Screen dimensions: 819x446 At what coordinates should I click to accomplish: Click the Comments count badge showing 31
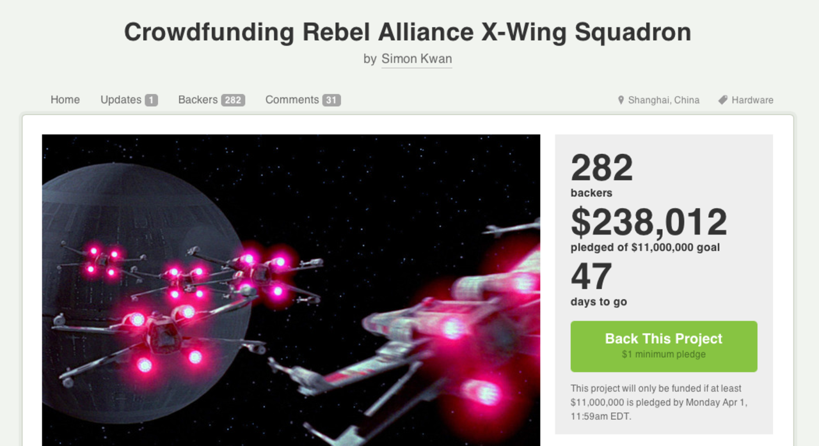click(331, 100)
